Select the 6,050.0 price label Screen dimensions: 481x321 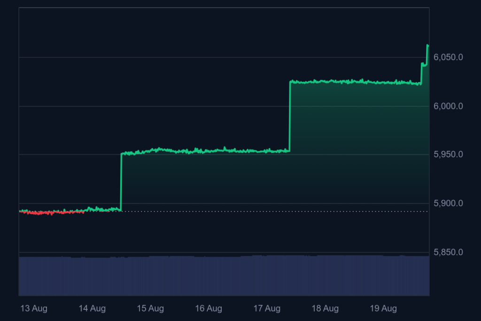450,56
